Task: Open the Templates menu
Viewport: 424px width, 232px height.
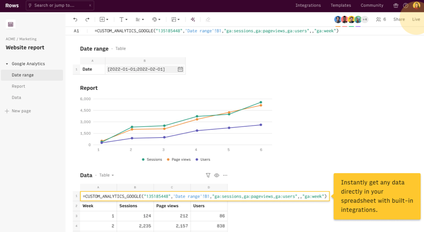Action: click(x=341, y=6)
